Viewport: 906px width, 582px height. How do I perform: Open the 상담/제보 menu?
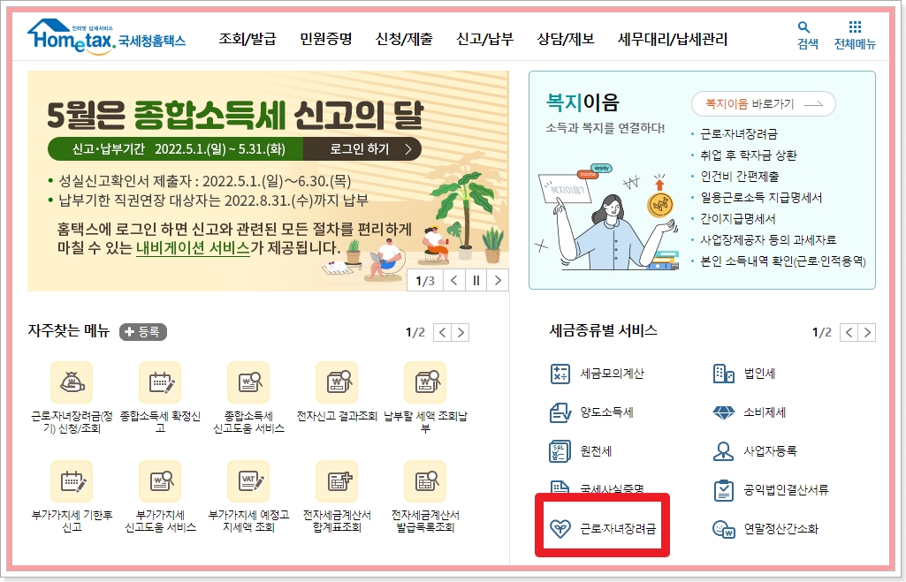click(x=566, y=39)
